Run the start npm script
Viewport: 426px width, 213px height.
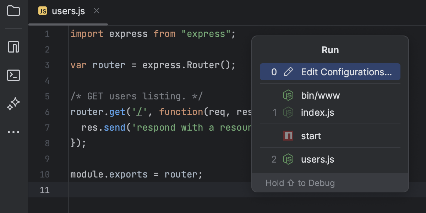[x=311, y=136]
